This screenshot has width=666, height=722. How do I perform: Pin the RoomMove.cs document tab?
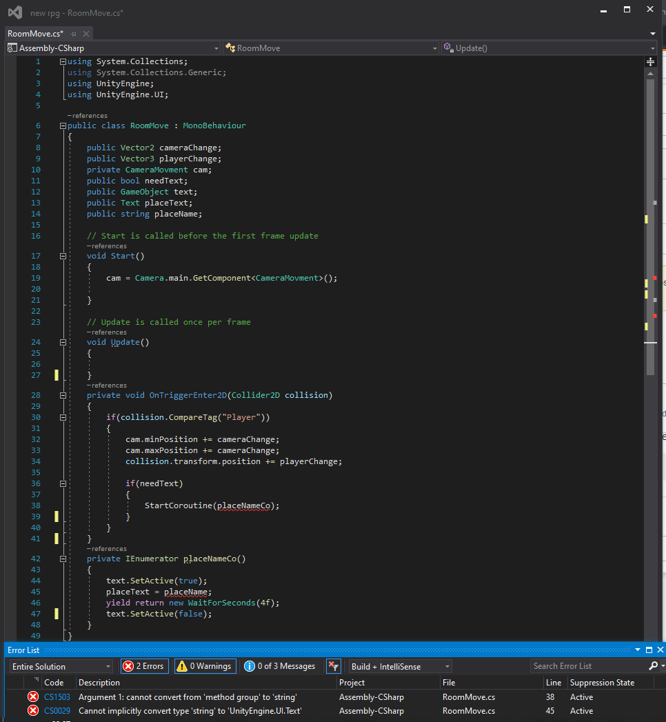tap(74, 34)
